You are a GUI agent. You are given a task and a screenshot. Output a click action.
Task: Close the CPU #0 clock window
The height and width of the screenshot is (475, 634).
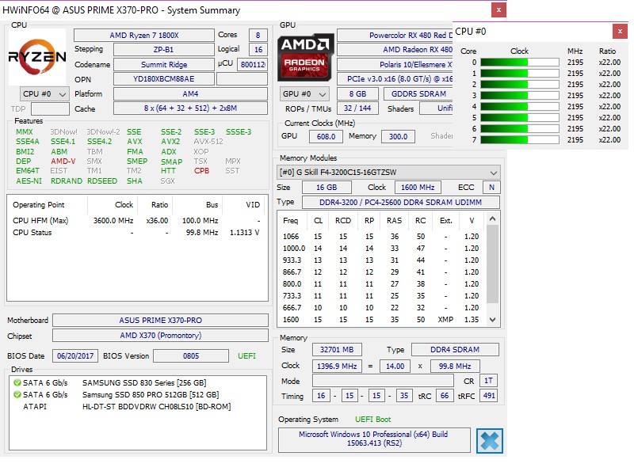620,31
